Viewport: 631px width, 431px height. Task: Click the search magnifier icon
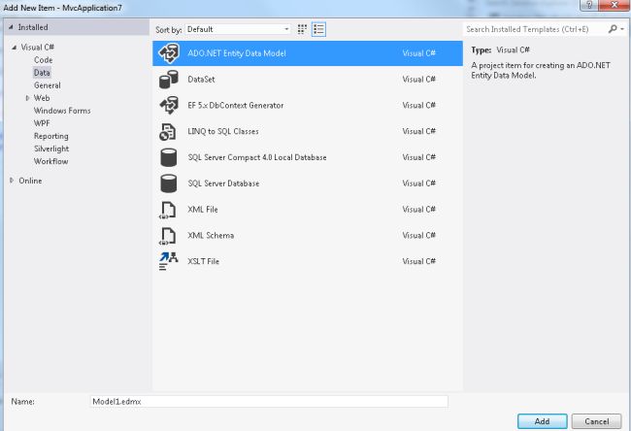click(613, 29)
